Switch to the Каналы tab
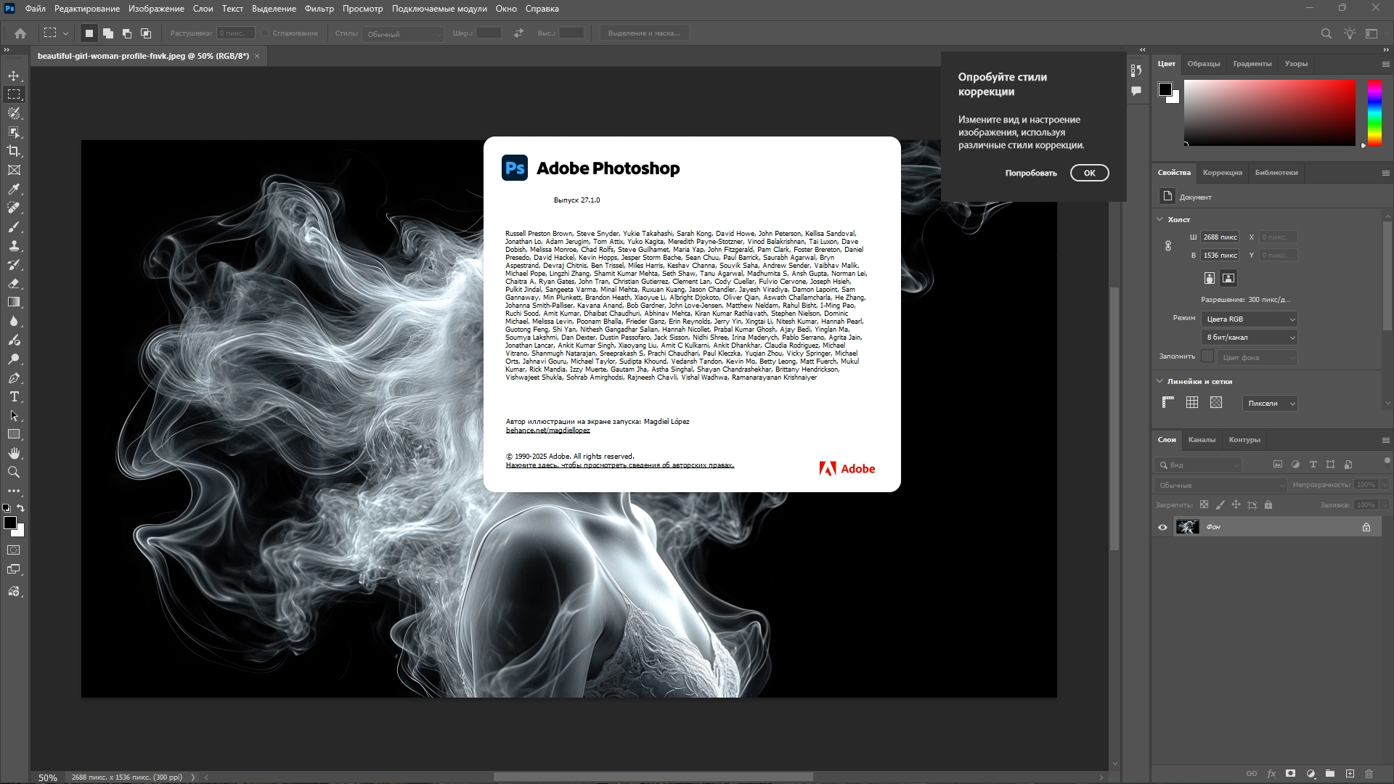This screenshot has height=784, width=1394. coord(1201,440)
